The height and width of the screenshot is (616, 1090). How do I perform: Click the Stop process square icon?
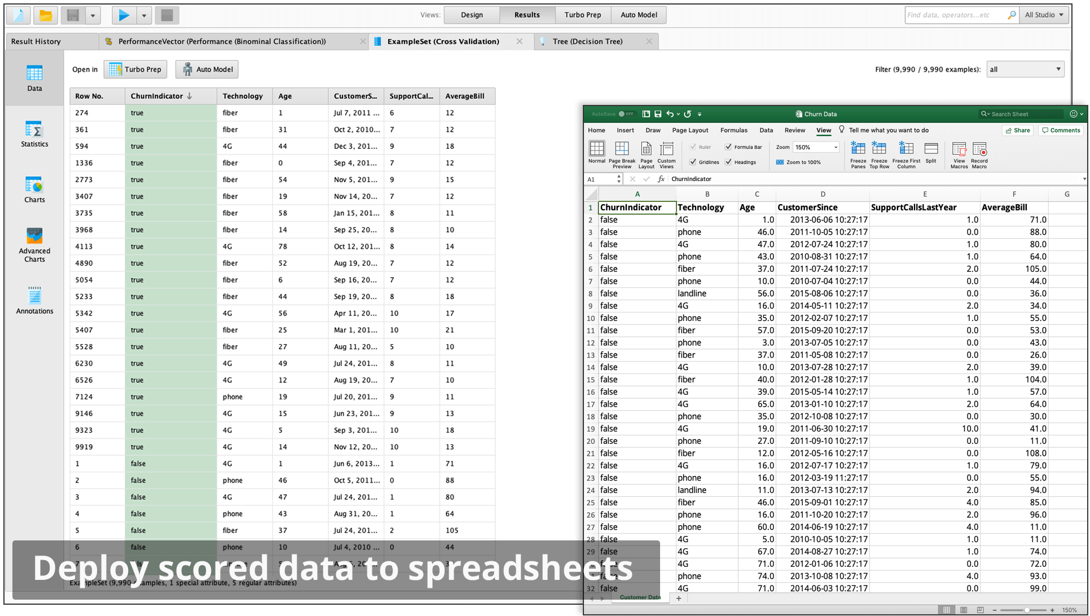pyautogui.click(x=166, y=15)
